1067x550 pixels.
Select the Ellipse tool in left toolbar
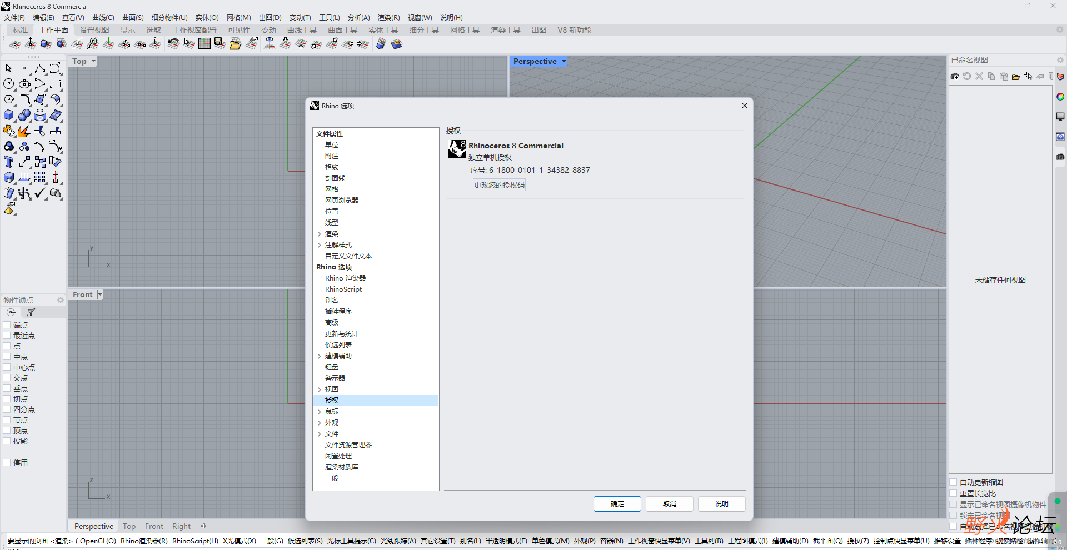click(24, 84)
